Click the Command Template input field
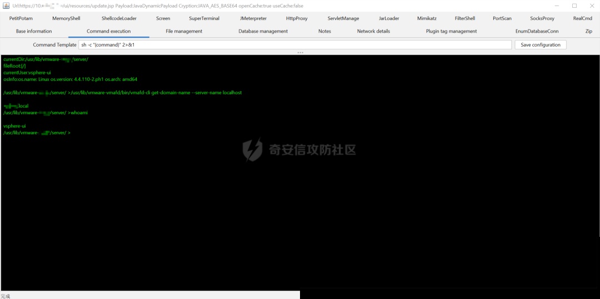The width and height of the screenshot is (600, 299). pos(294,45)
